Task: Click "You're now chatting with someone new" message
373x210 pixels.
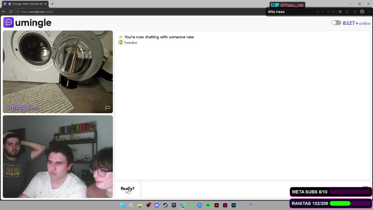Action: pos(159,37)
